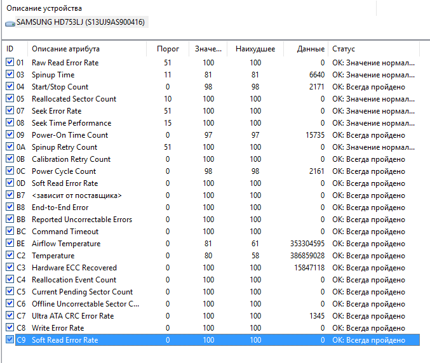Image resolution: width=430 pixels, height=363 pixels.
Task: Click data value 15735 for Power-On Time
Action: click(x=315, y=135)
